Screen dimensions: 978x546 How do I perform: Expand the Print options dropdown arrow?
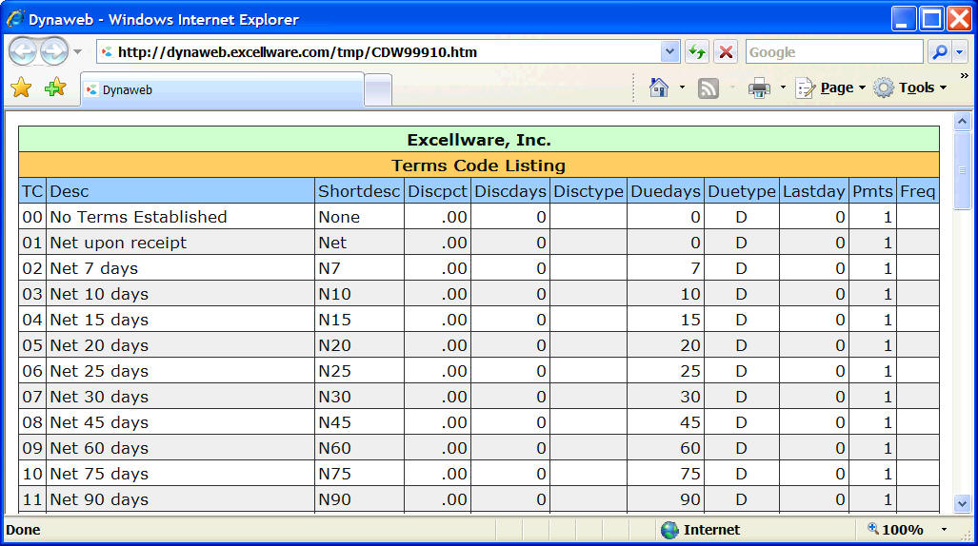(783, 88)
